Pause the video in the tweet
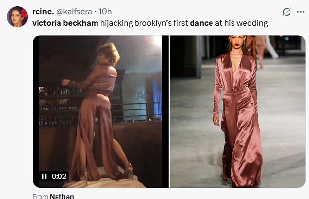 (x=44, y=176)
